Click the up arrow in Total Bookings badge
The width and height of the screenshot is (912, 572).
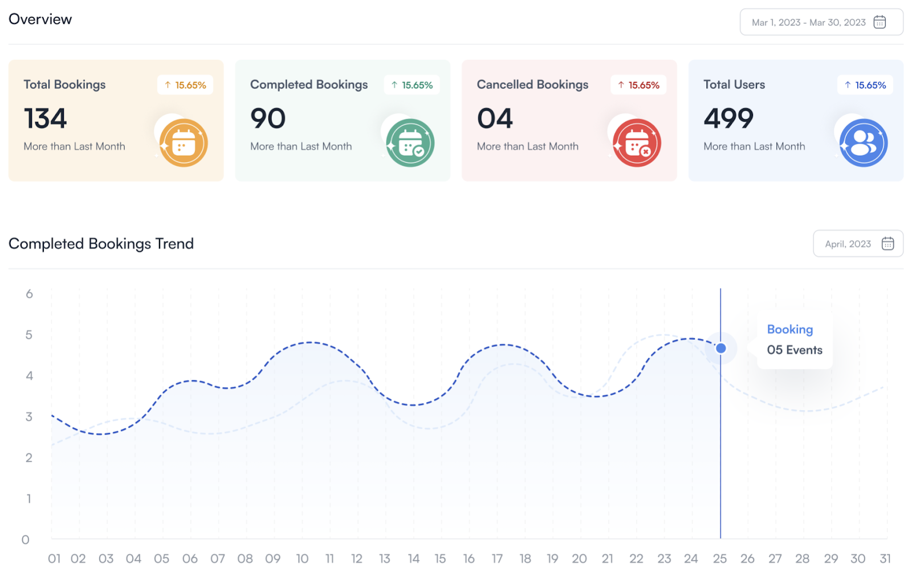coord(168,85)
